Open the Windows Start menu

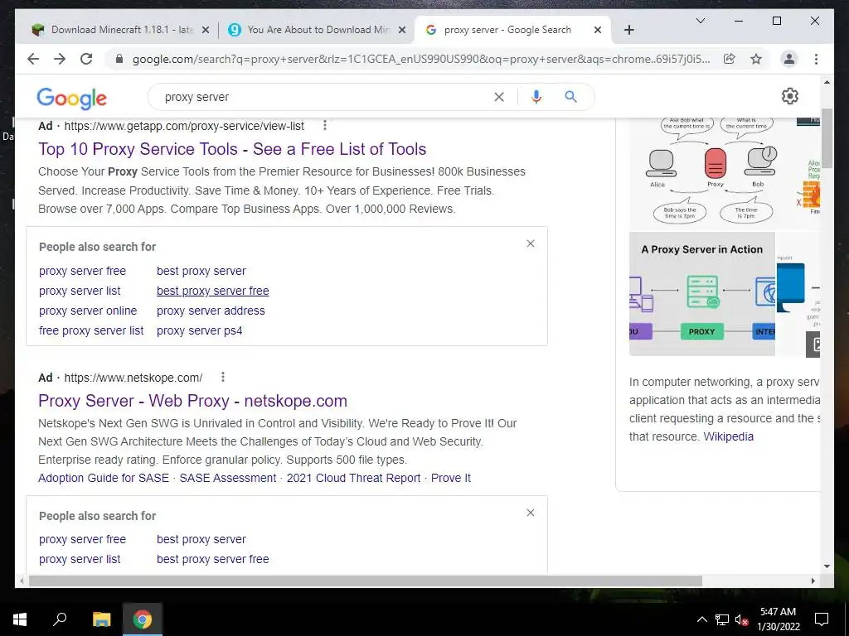pos(20,619)
